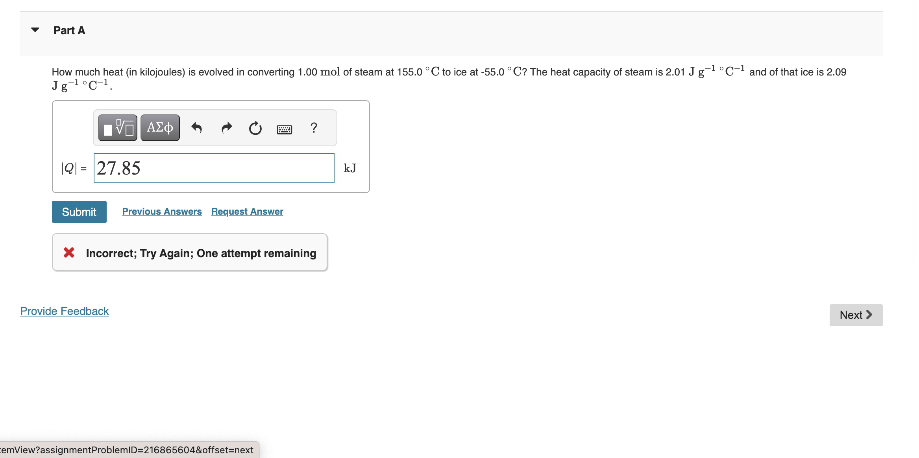Click the refresh/reset circular arrow icon
The image size is (919, 458).
point(256,128)
